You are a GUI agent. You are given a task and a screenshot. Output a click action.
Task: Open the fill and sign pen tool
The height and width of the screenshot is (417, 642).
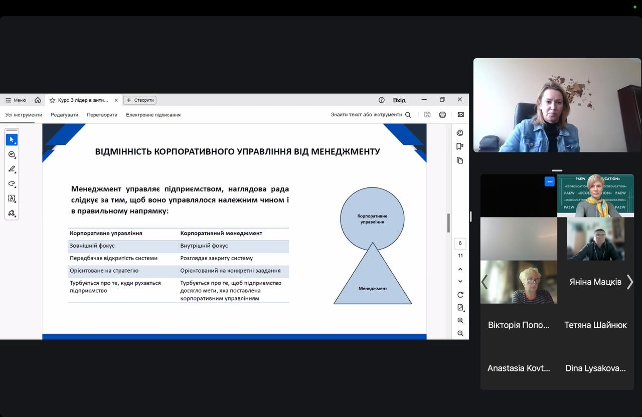[12, 213]
